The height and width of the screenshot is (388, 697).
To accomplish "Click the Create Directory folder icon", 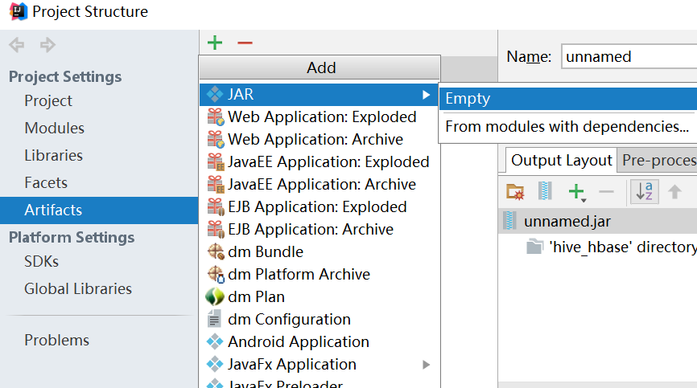I will click(515, 192).
